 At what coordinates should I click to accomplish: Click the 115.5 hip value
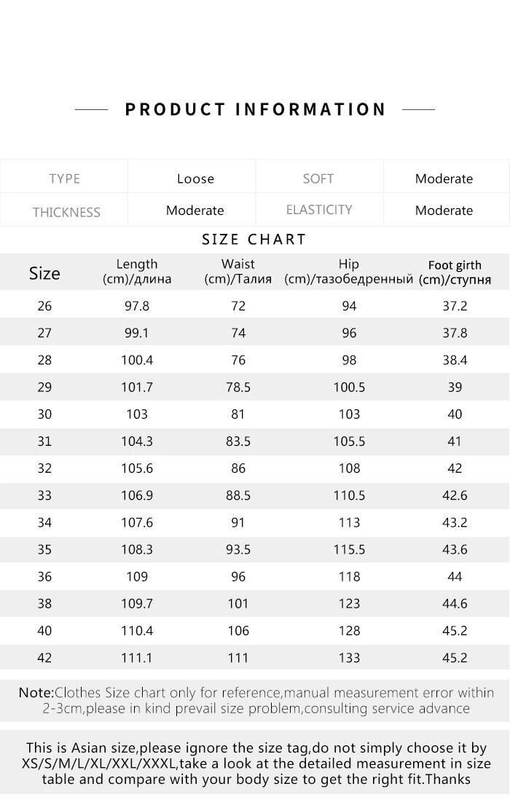349,550
